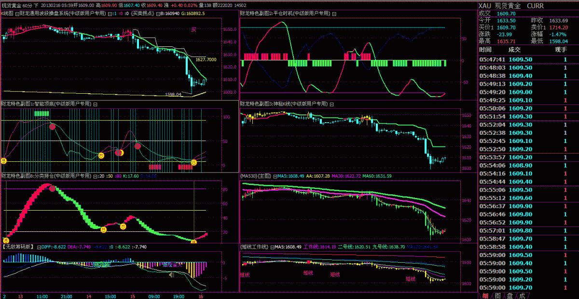Open the 盘 tab
The height and width of the screenshot is (299, 579).
[510, 296]
